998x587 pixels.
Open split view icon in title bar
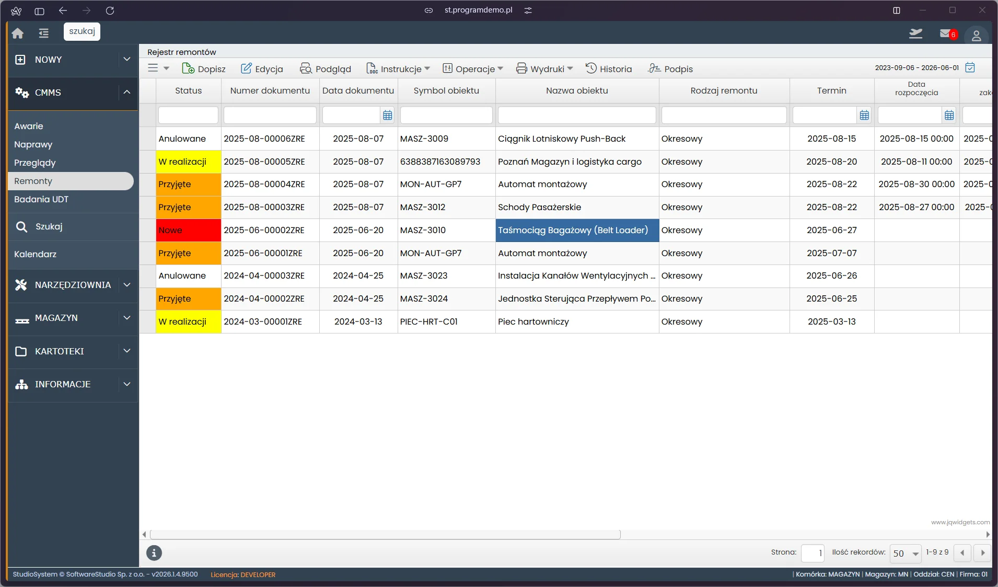(x=897, y=10)
